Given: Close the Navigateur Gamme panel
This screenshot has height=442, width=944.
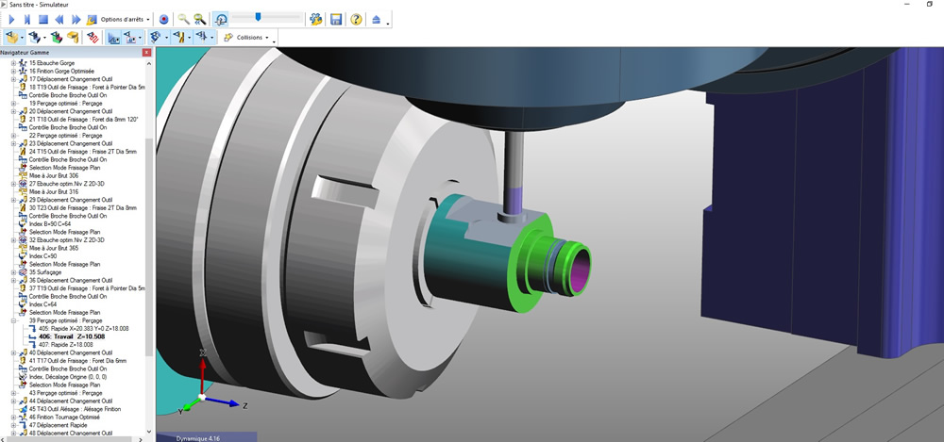Looking at the screenshot, I should [x=146, y=52].
